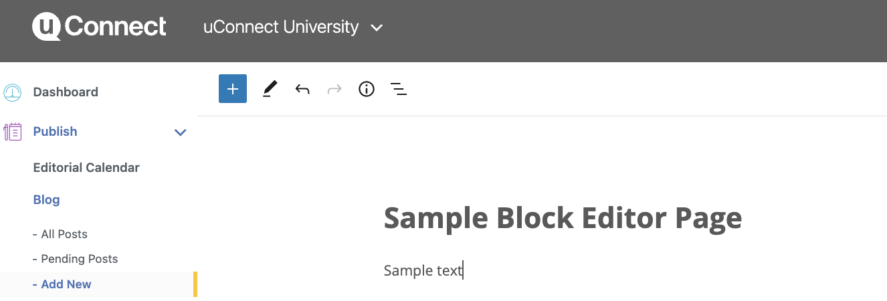The image size is (887, 301).
Task: Open Editorial Calendar
Action: [86, 168]
